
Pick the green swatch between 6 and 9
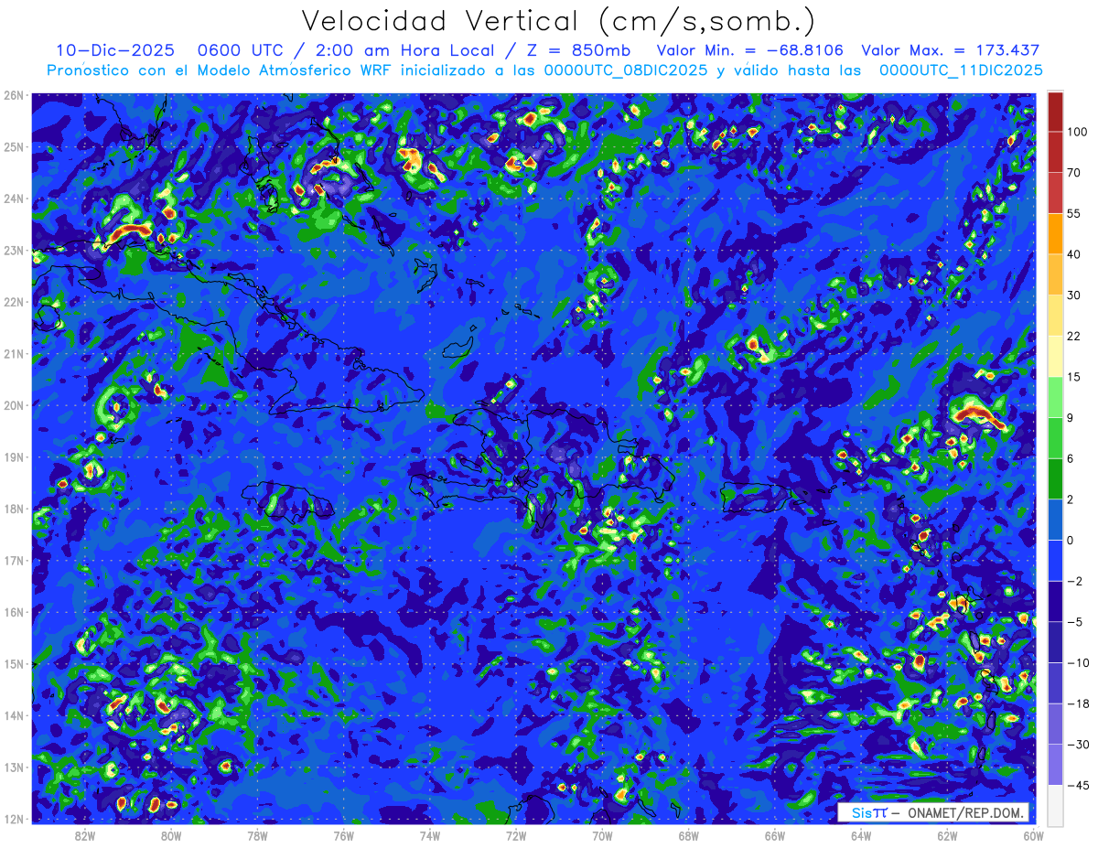pos(1056,437)
